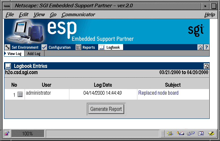Click the component bar grip handle
The height and width of the screenshot is (141, 220).
point(163,133)
